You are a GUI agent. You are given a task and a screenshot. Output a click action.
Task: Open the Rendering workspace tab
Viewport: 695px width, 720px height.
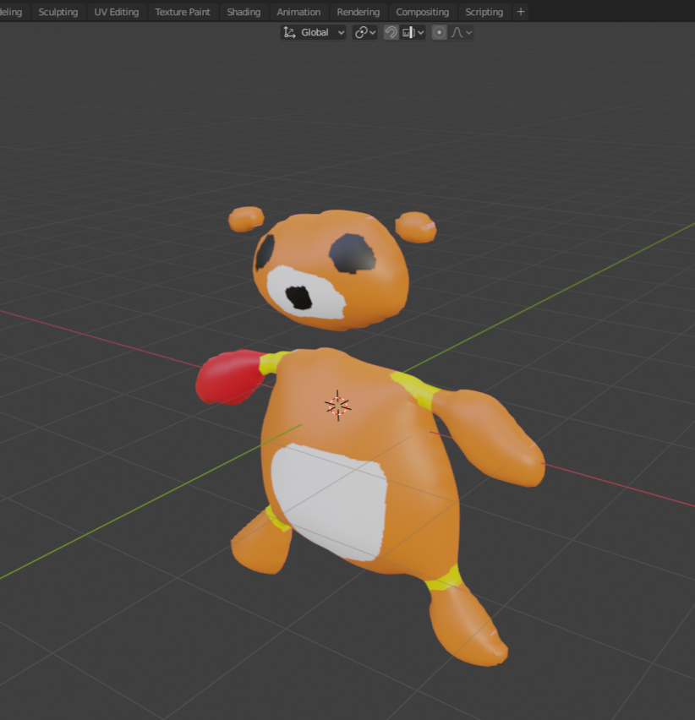click(x=358, y=12)
